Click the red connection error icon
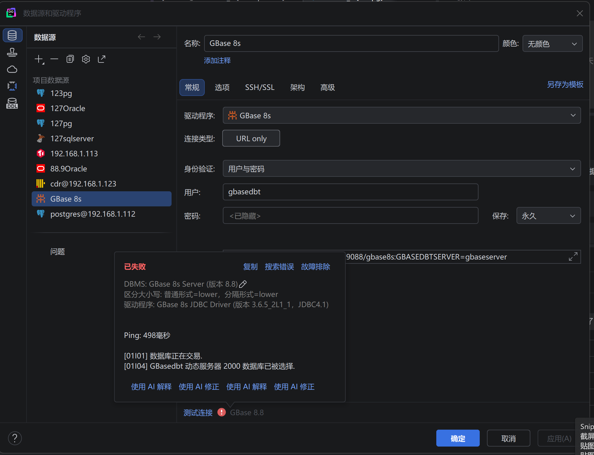The height and width of the screenshot is (455, 594). [222, 412]
